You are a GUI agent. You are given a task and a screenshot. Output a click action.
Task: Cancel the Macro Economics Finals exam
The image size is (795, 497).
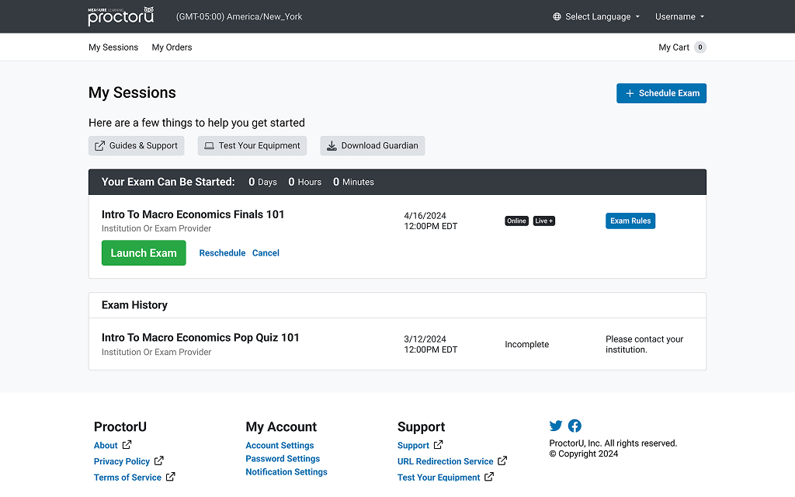pyautogui.click(x=266, y=253)
